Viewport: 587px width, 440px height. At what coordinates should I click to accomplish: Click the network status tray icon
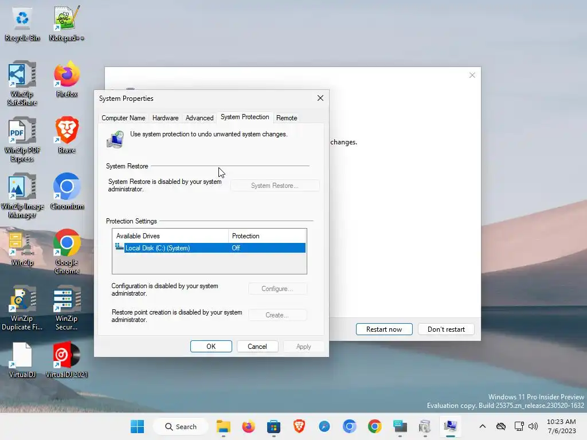(519, 426)
